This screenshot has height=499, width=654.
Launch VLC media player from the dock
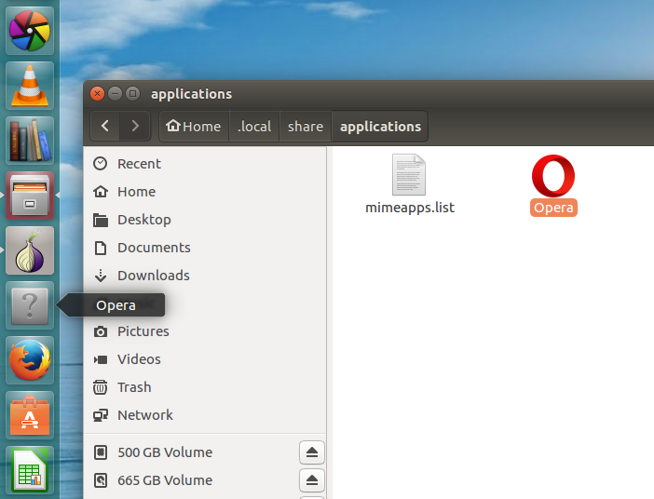pos(30,86)
